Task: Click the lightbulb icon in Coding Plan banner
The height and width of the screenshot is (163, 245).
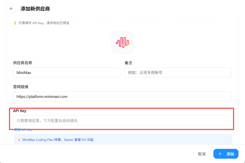Action: pyautogui.click(x=19, y=140)
